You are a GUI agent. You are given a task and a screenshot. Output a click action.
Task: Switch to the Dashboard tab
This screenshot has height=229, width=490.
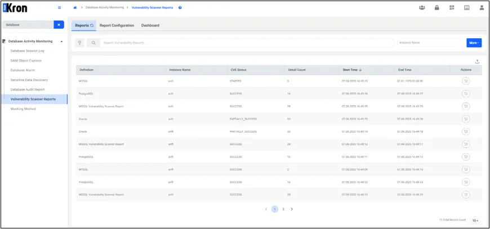coord(150,25)
